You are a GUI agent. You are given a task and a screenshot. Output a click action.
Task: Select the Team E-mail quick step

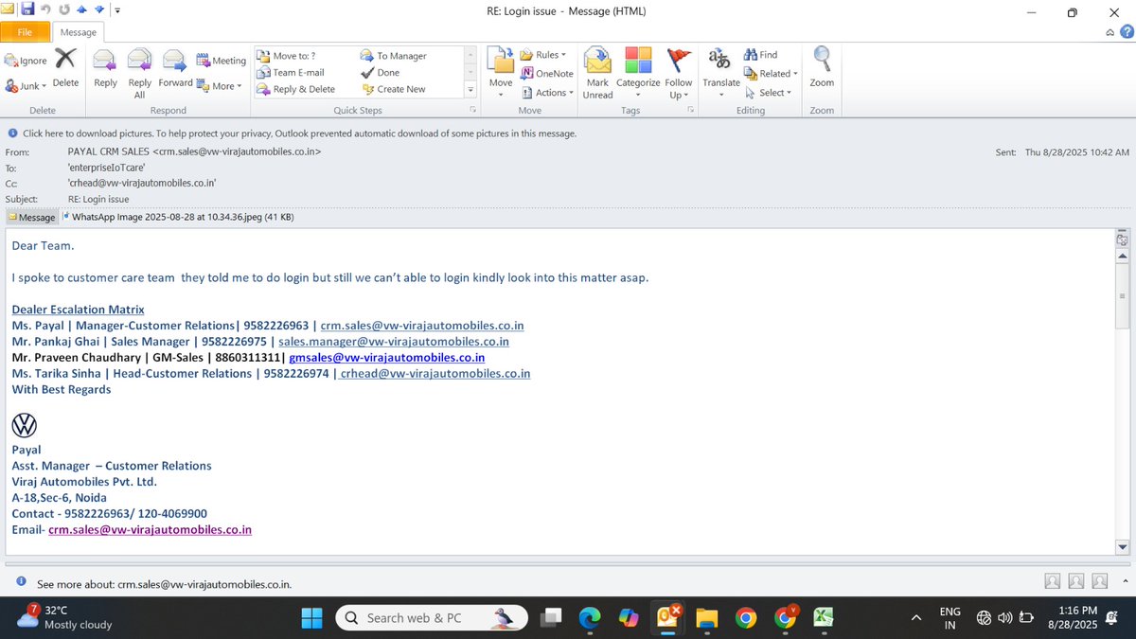pos(291,72)
